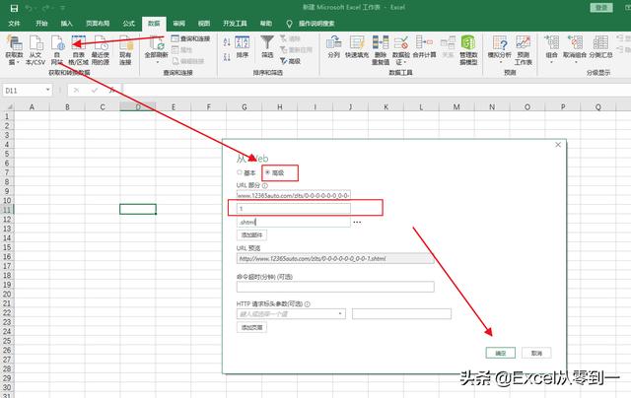This screenshot has height=398, width=631.
Task: Switch to the 开始 (Home) tab
Action: [41, 24]
